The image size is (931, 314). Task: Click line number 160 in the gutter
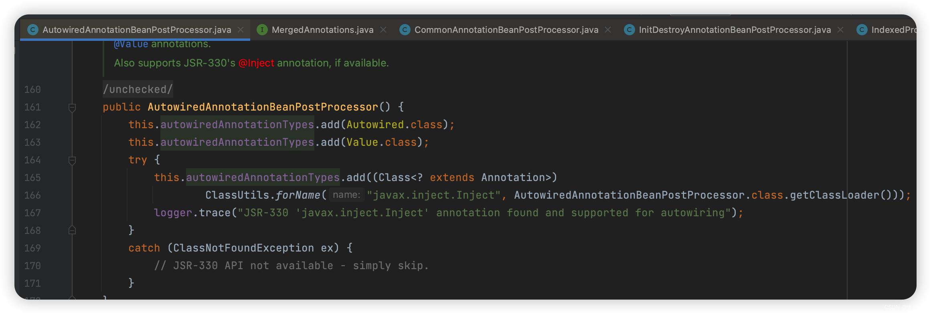(x=32, y=90)
